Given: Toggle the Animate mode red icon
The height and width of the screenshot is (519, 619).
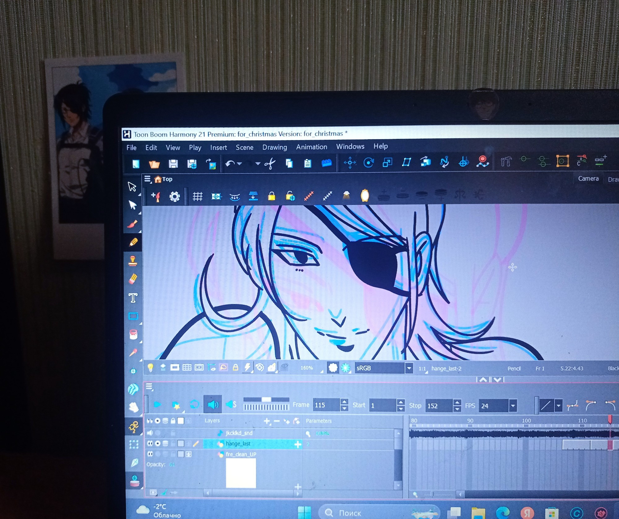Looking at the screenshot, I should pyautogui.click(x=483, y=161).
